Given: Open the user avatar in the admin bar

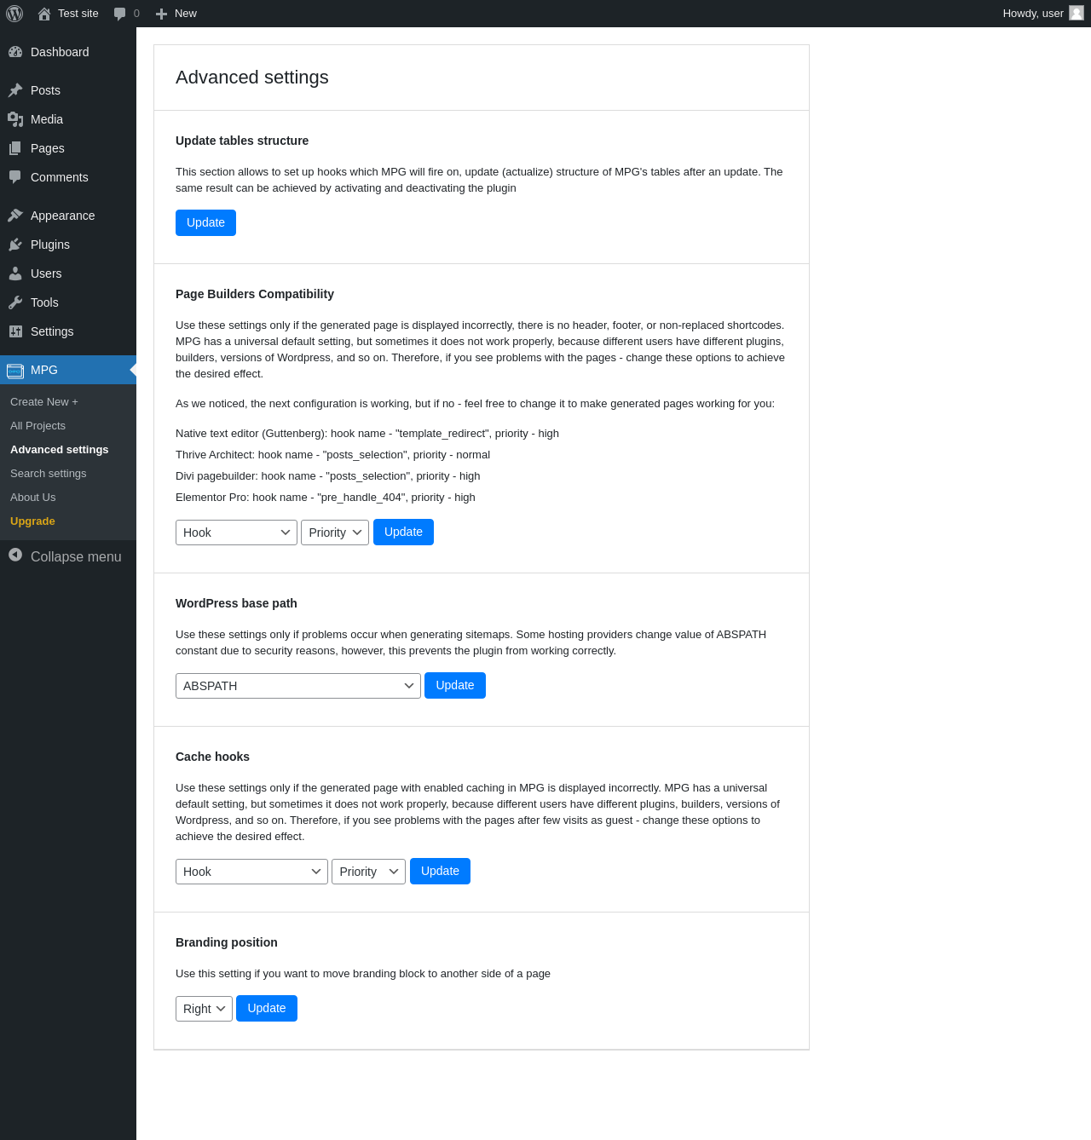Looking at the screenshot, I should tap(1077, 13).
